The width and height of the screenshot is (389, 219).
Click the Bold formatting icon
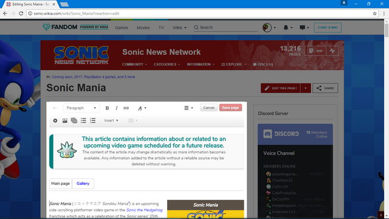point(107,108)
